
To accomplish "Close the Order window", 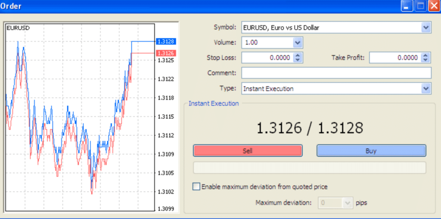I will pyautogui.click(x=434, y=6).
